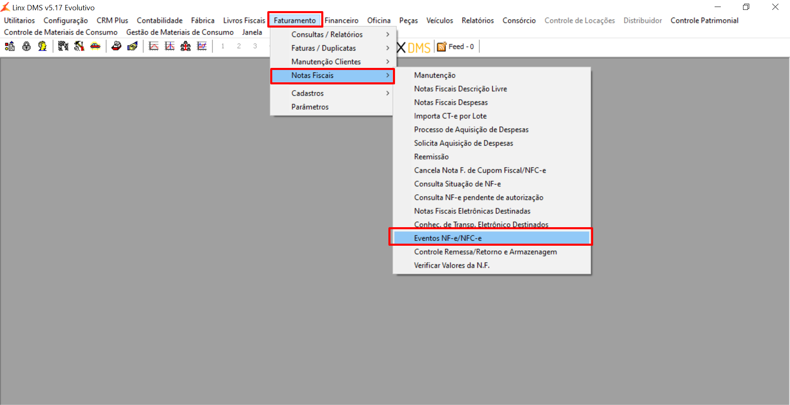Open the Configuração menu
This screenshot has width=790, height=405.
(65, 21)
